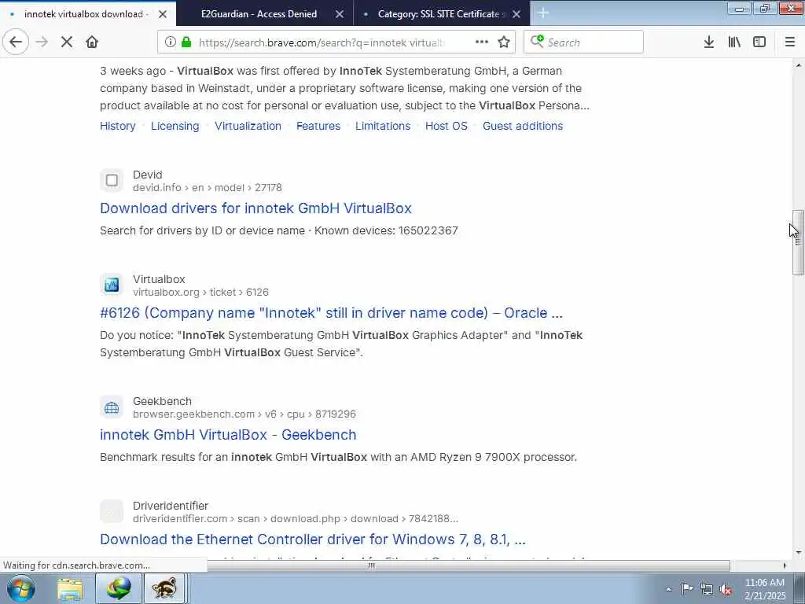Click search engine magnifier icon
Image resolution: width=805 pixels, height=604 pixels.
coord(537,41)
